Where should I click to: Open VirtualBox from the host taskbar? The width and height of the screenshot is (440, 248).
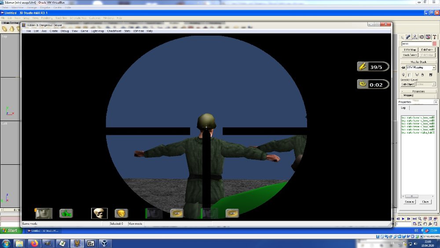pos(105,243)
